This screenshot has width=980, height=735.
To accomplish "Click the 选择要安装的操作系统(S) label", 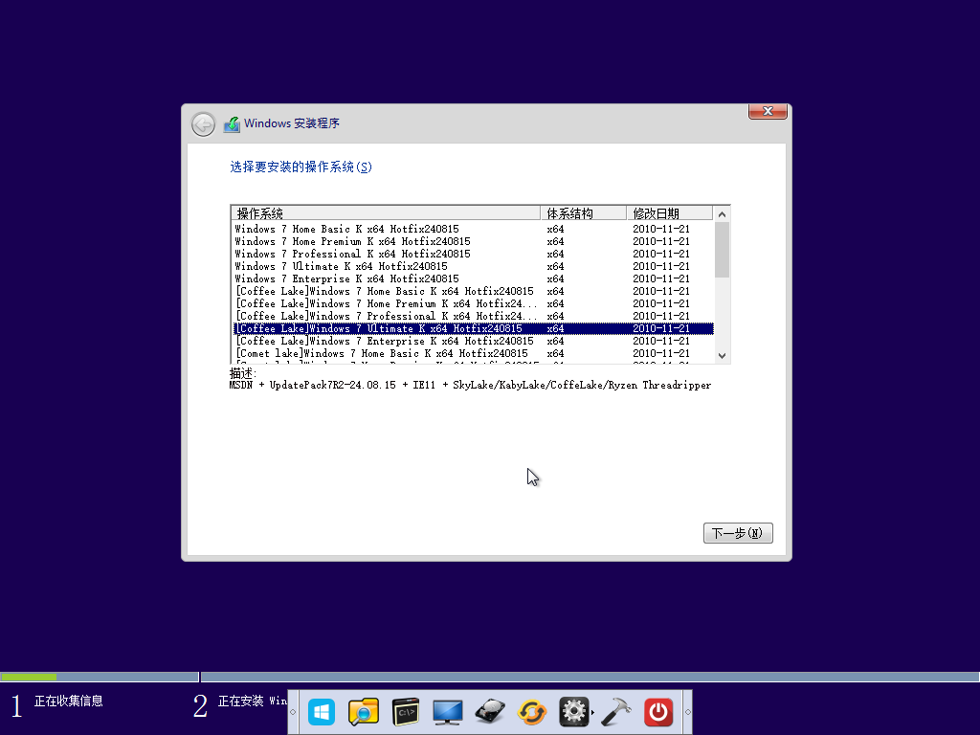I will [301, 167].
